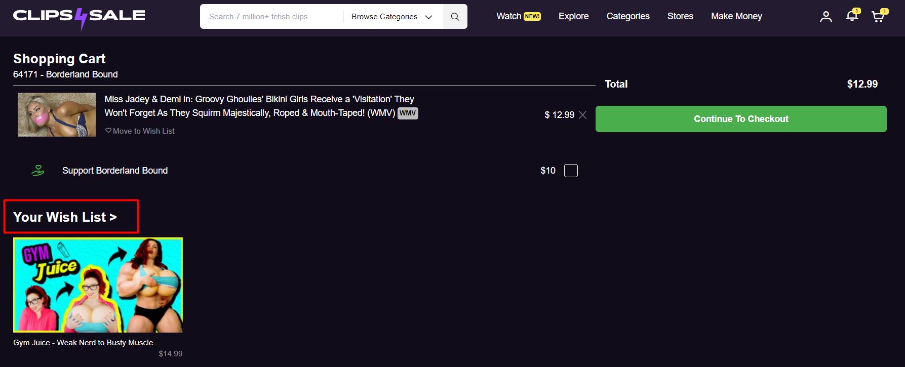Viewport: 905px width, 367px height.
Task: Open the shopping cart icon
Action: (879, 16)
